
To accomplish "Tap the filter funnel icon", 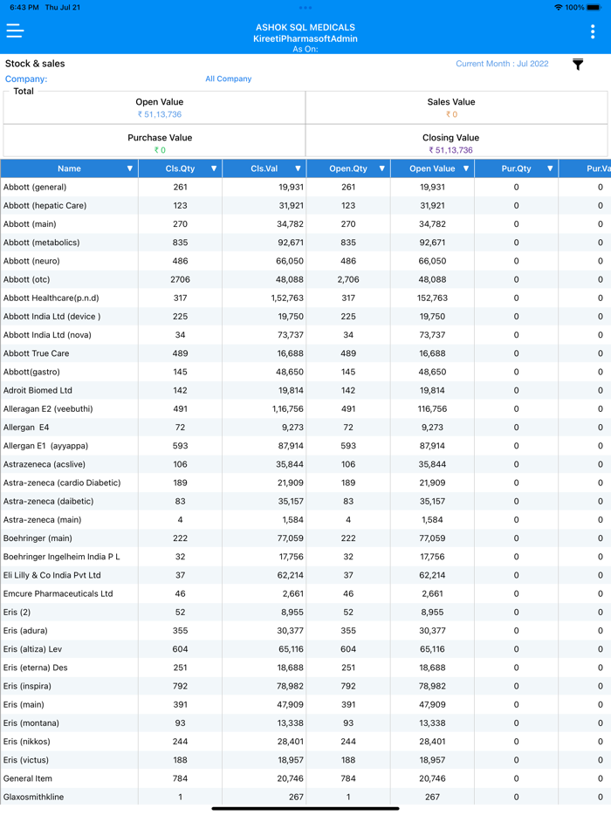I will pos(578,65).
